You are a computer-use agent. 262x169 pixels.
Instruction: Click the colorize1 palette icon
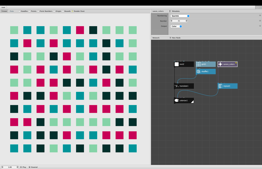177,100
